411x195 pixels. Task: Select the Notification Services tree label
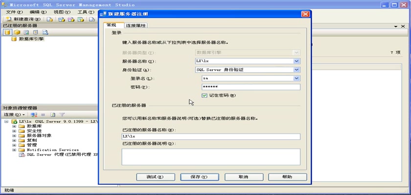53,150
